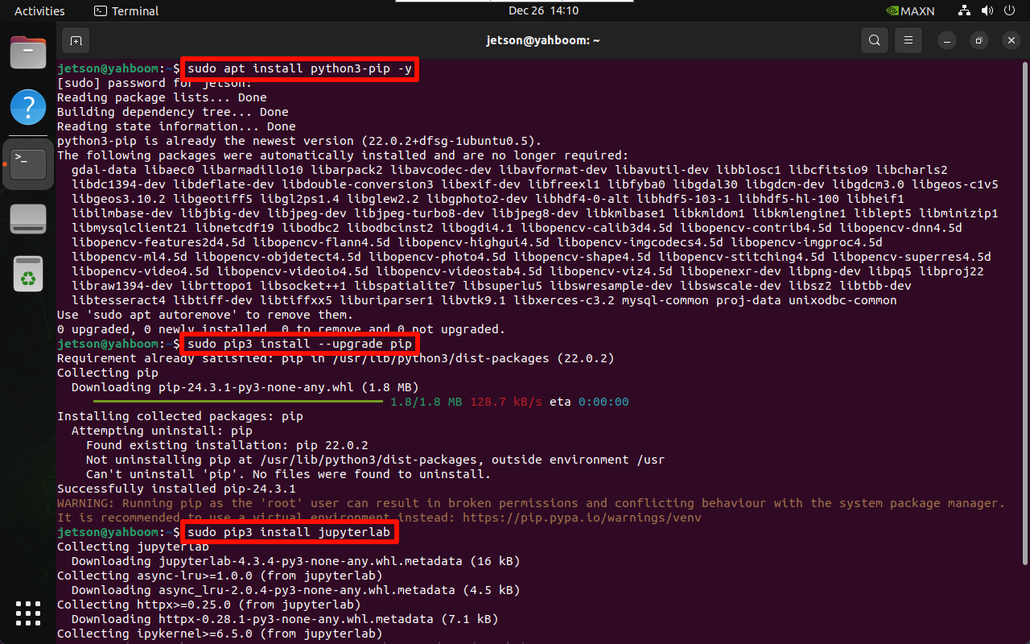Click the volume speaker icon in top bar
This screenshot has width=1030, height=644.
click(987, 11)
